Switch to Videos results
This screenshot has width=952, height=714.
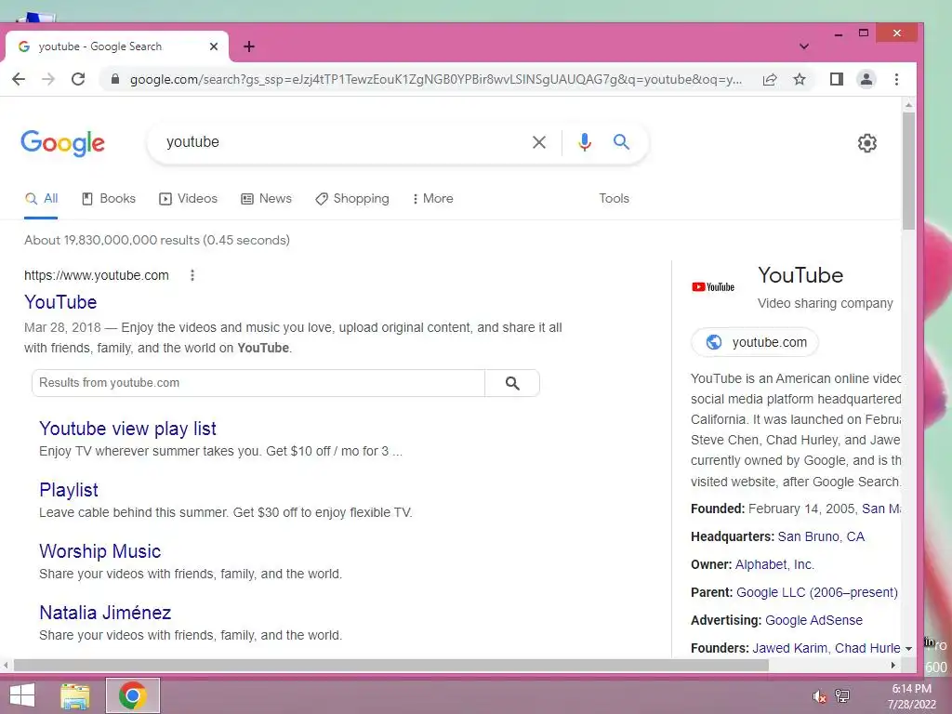[188, 199]
